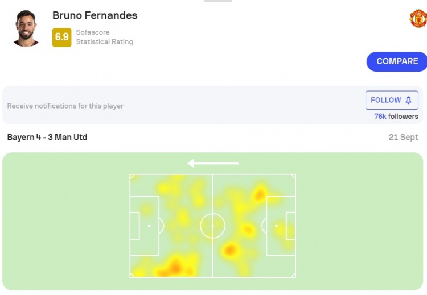Click the Receive notifications for this player text
Screen dimensions: 427x295
(65, 106)
